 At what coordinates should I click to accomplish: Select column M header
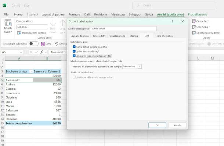(212, 58)
